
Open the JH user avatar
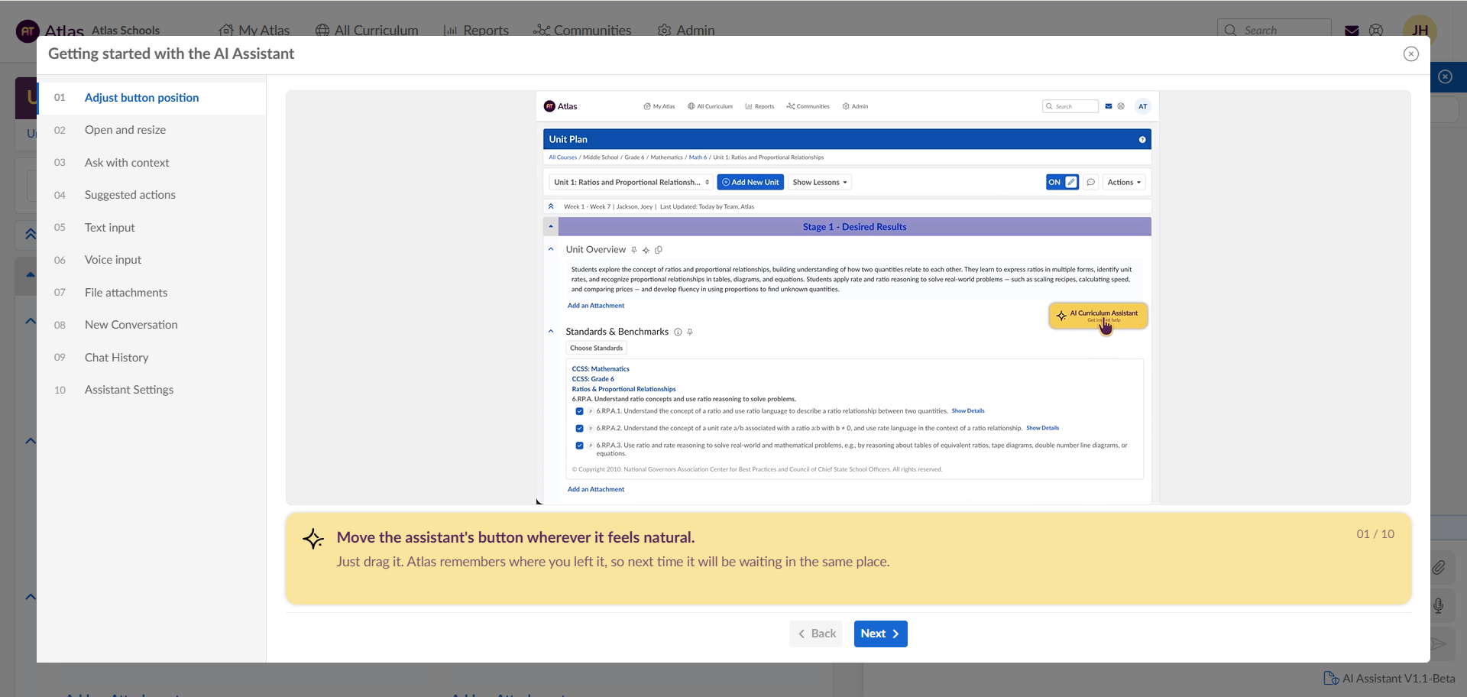[x=1420, y=31]
